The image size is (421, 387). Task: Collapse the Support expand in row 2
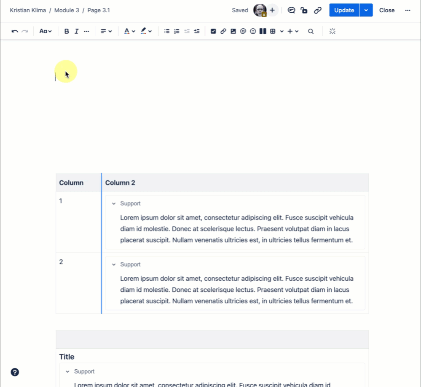coord(114,265)
